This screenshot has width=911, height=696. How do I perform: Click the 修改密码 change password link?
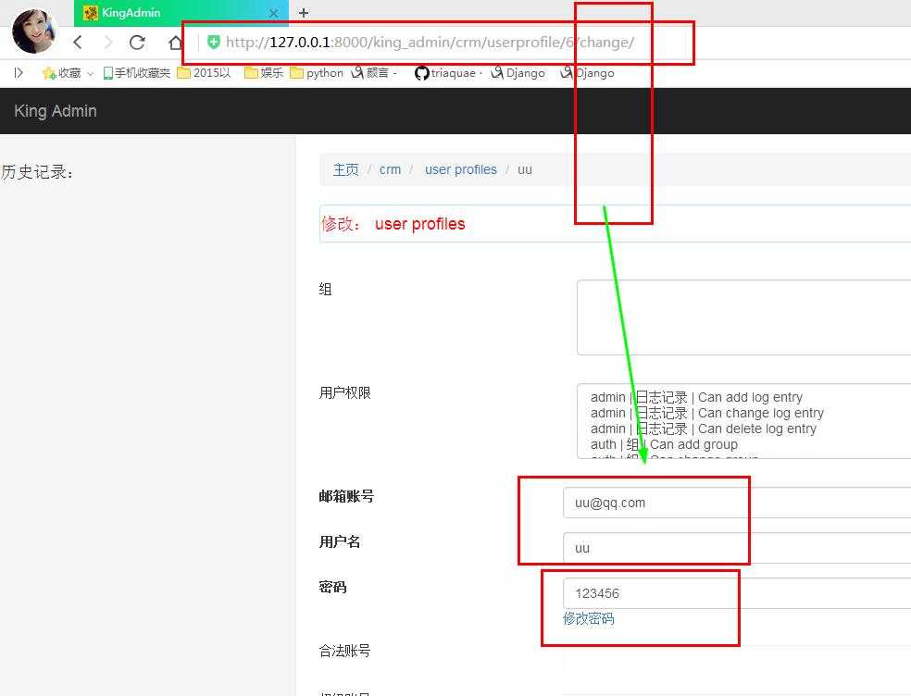click(589, 619)
